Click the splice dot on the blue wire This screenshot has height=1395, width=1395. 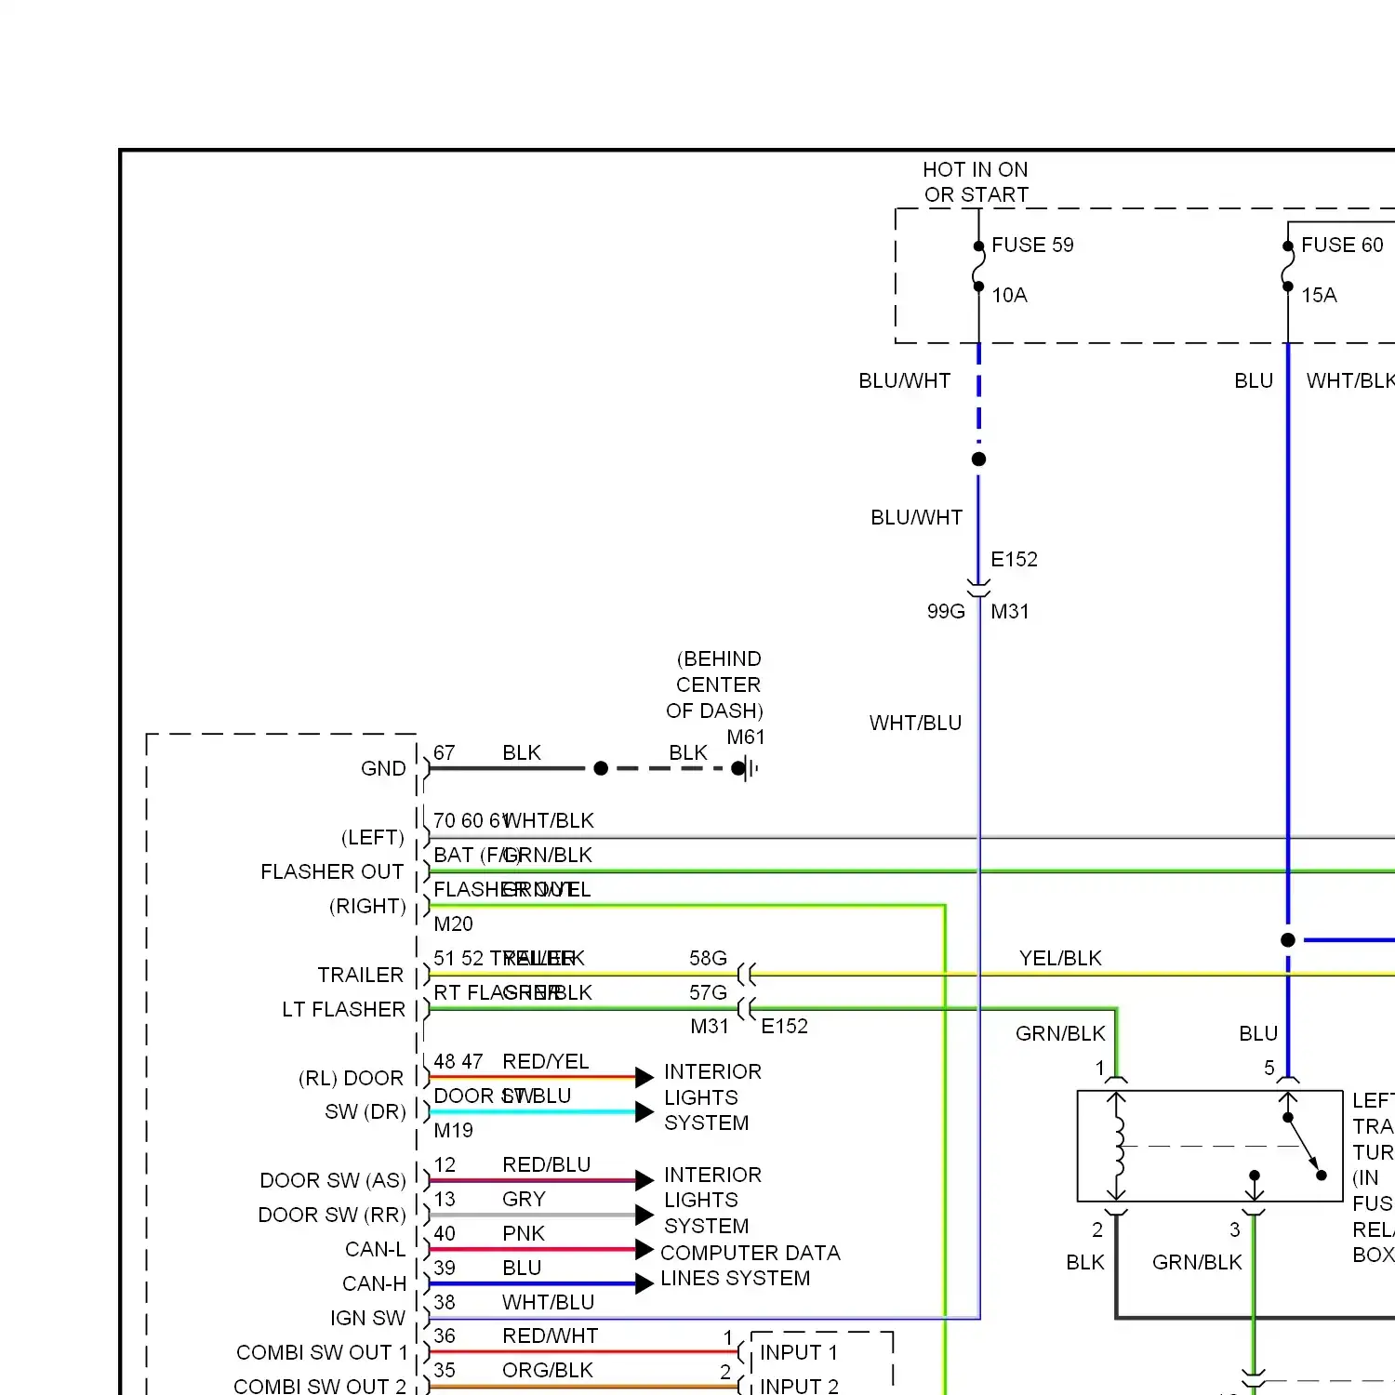[1288, 940]
